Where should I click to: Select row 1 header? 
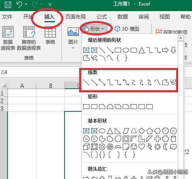coord(4,93)
